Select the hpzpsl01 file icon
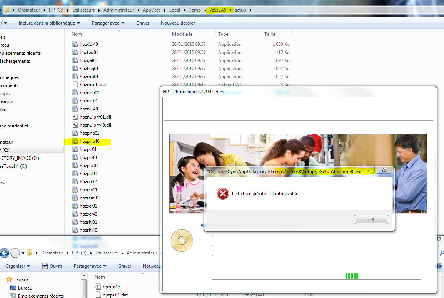This screenshot has height=298, width=444. [75, 173]
